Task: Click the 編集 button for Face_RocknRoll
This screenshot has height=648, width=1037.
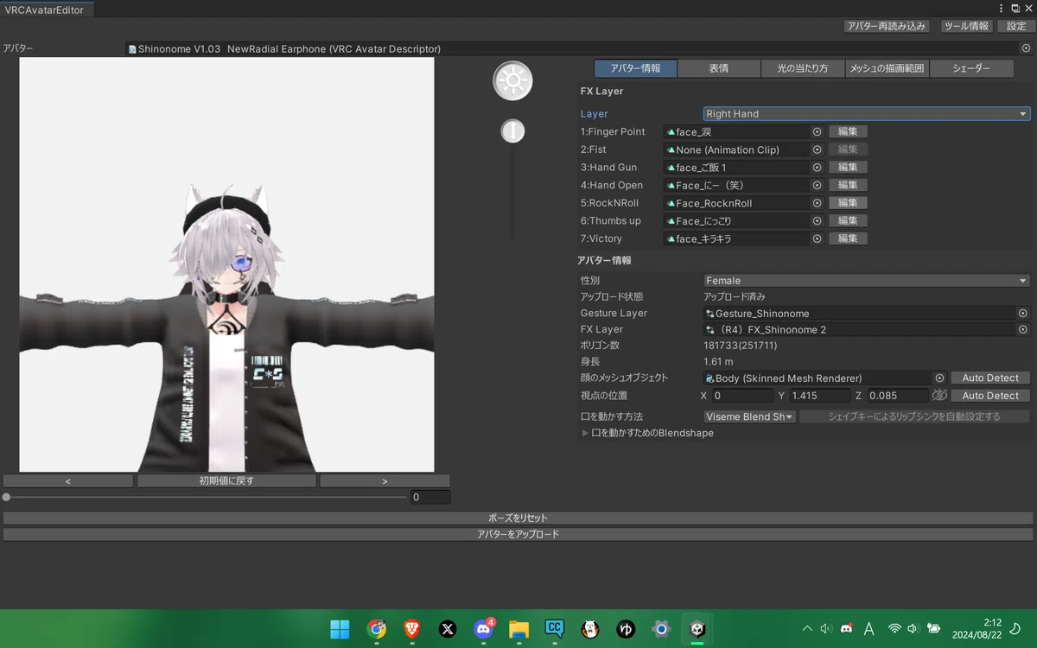Action: pos(848,203)
